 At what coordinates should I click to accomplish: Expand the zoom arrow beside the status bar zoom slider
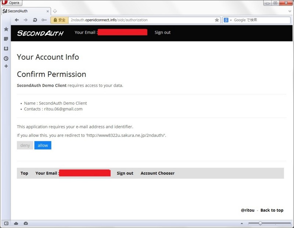click(x=242, y=223)
